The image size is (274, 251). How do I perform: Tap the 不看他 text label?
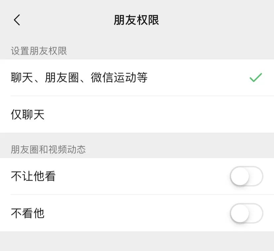click(x=28, y=214)
